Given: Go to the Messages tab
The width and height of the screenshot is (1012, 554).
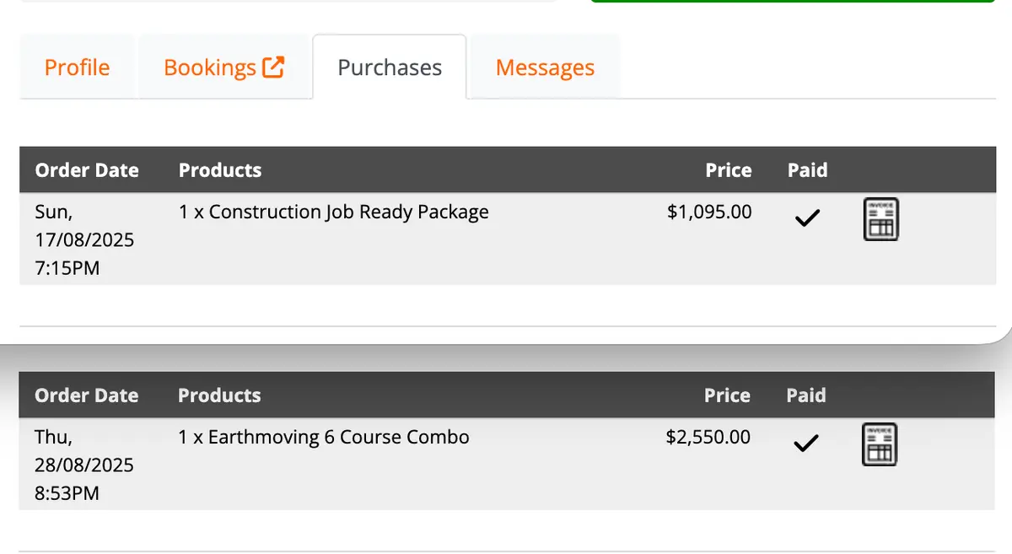Looking at the screenshot, I should tap(545, 67).
